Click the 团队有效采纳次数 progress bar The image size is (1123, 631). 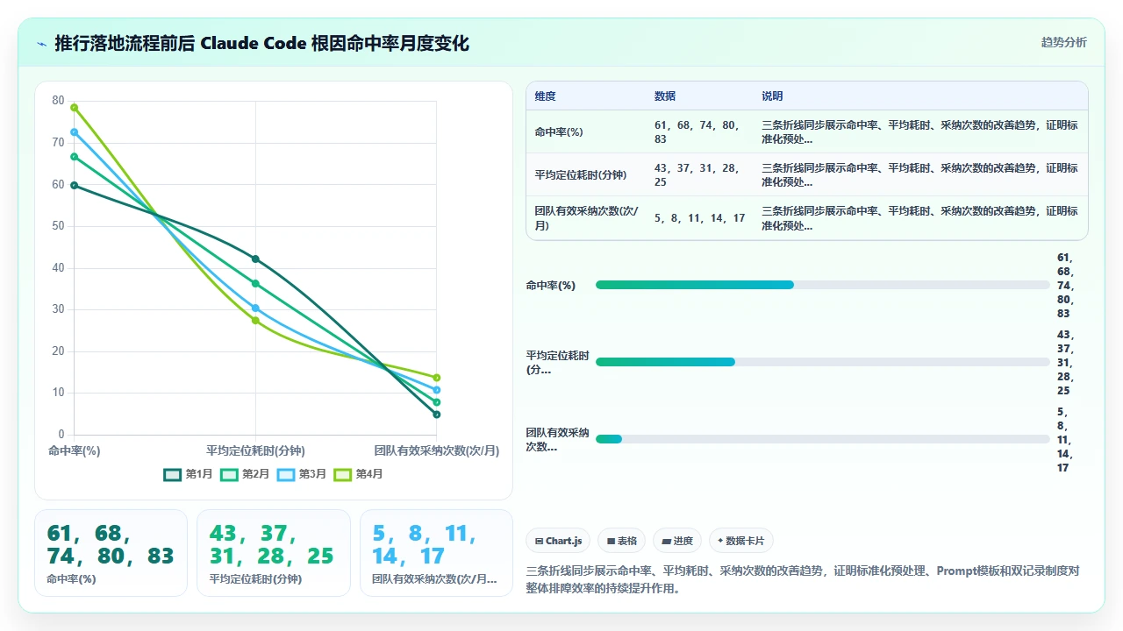[x=822, y=439]
